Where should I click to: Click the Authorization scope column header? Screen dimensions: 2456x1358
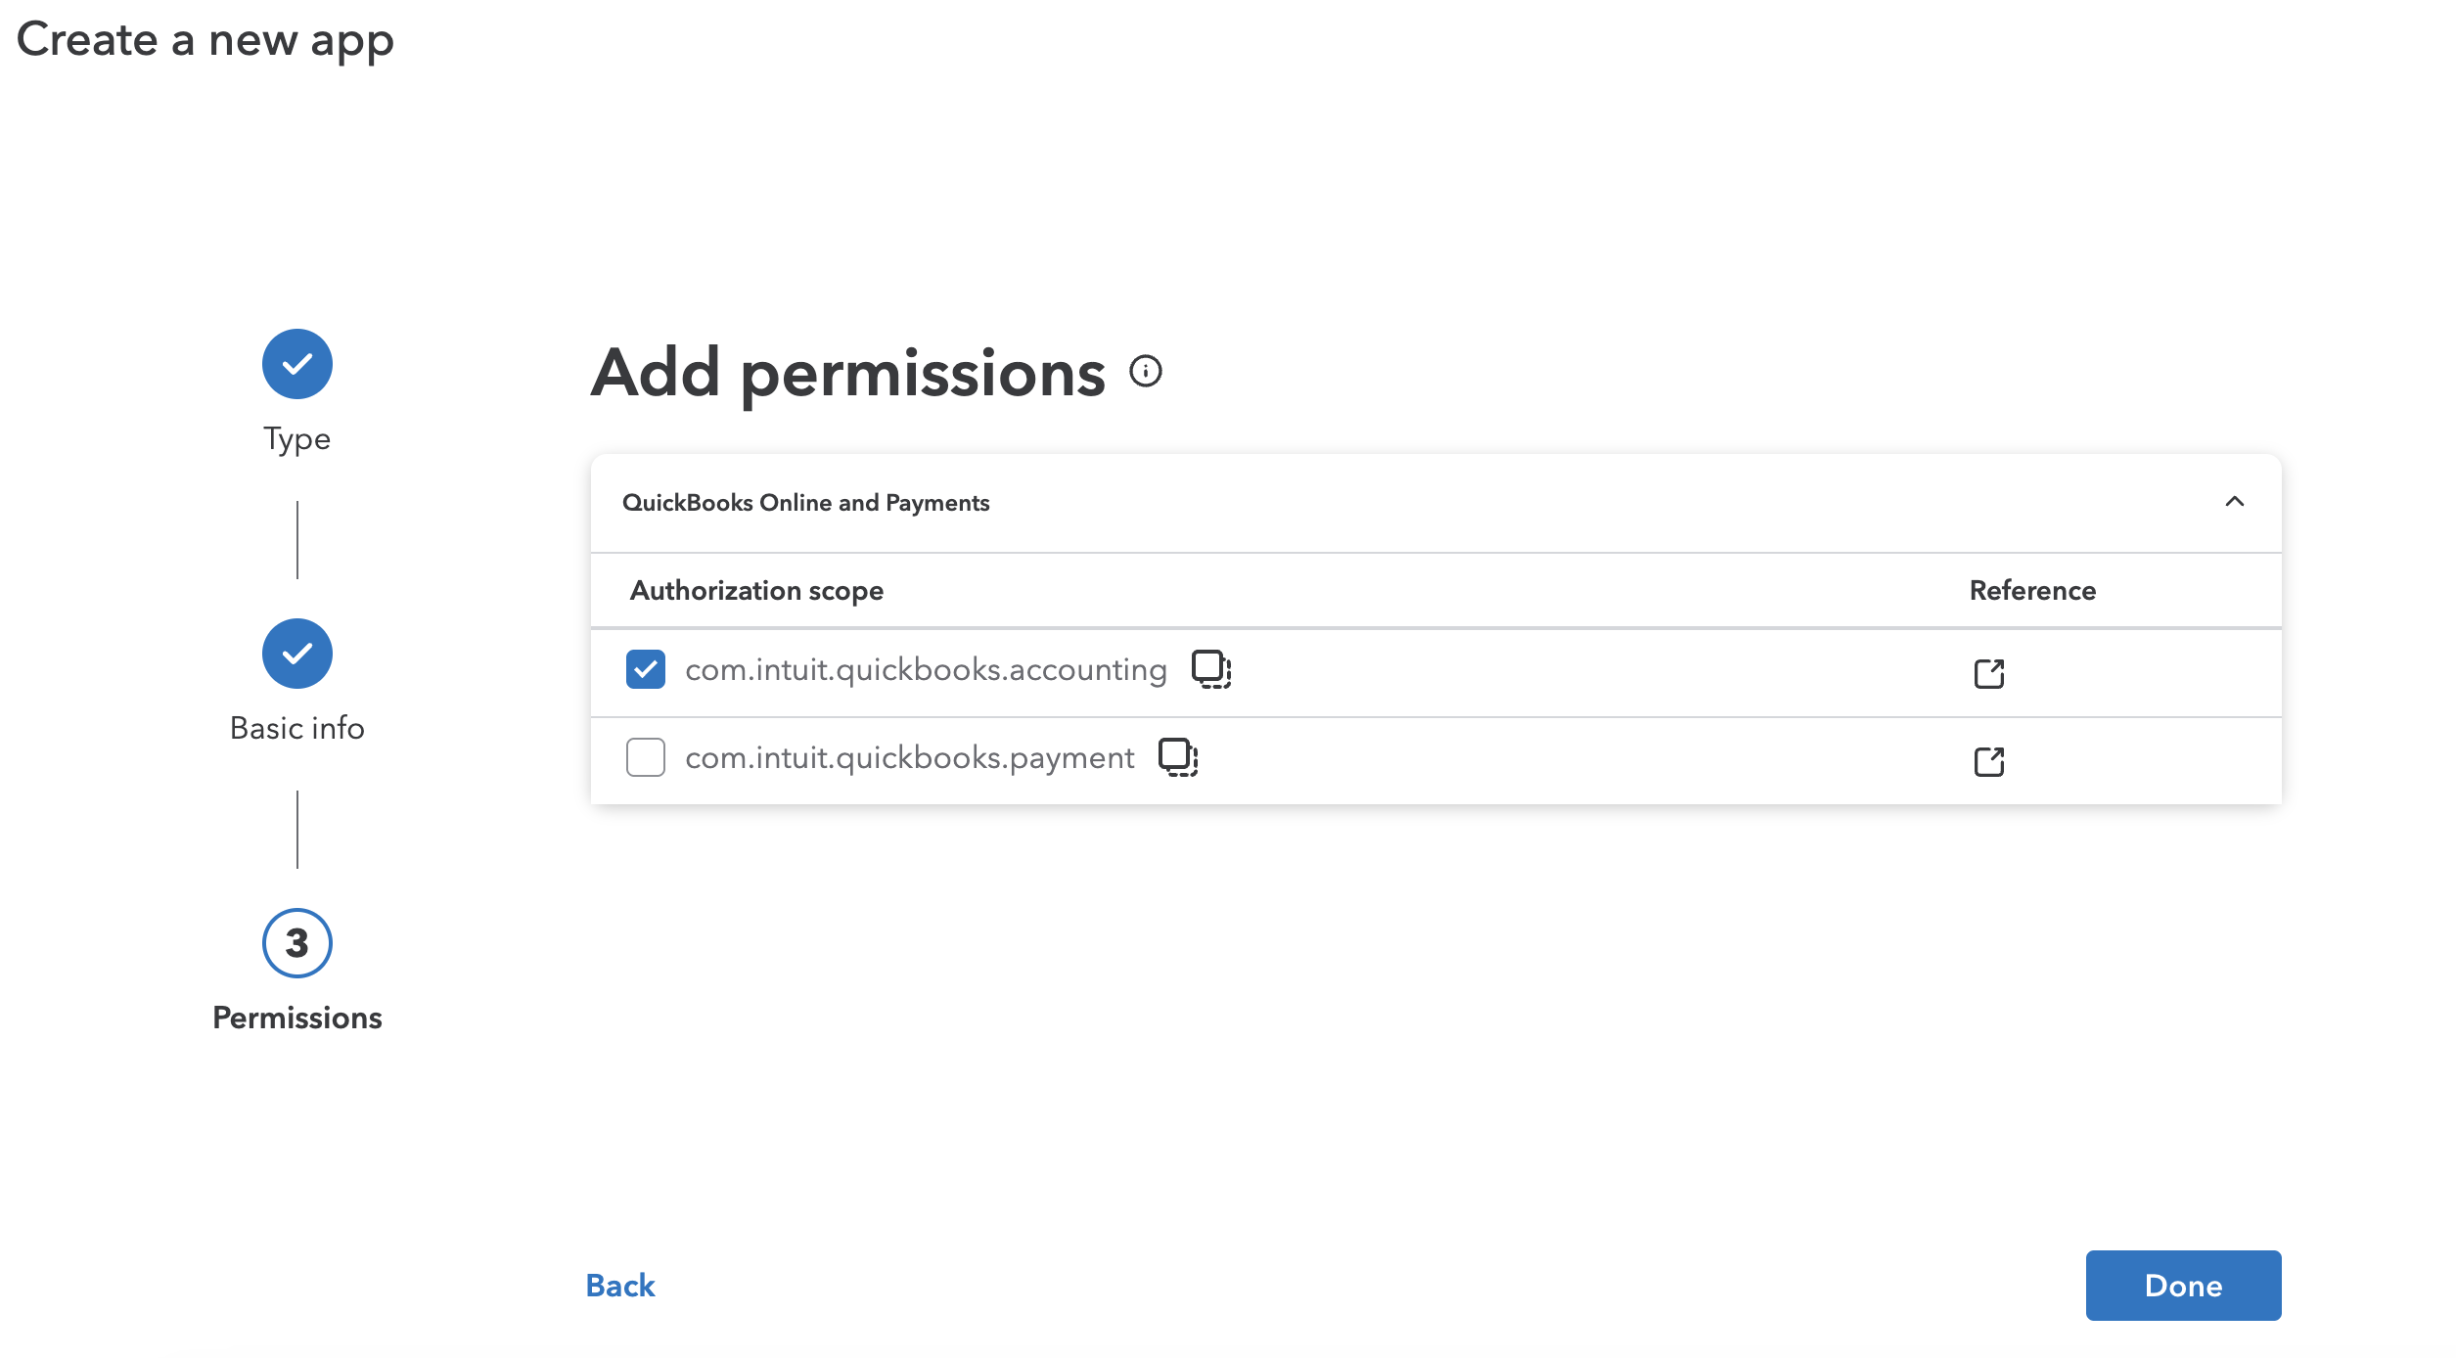756,591
